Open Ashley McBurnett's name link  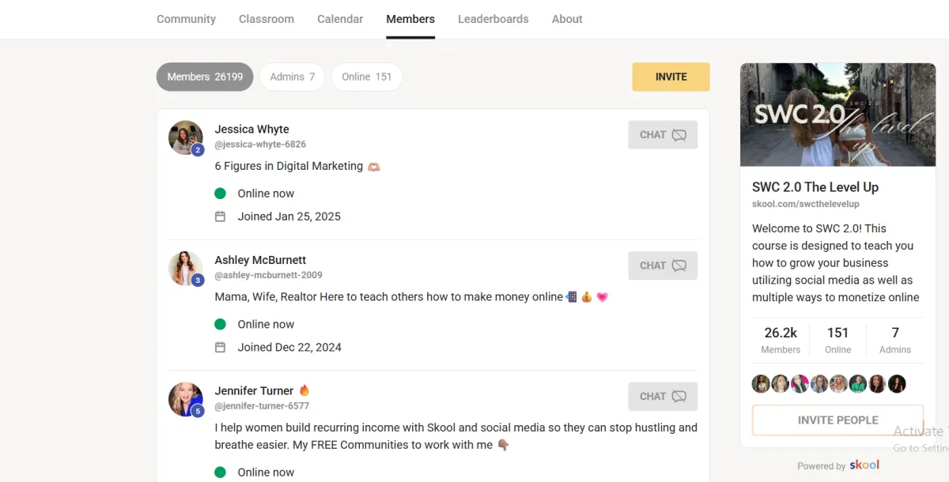260,260
